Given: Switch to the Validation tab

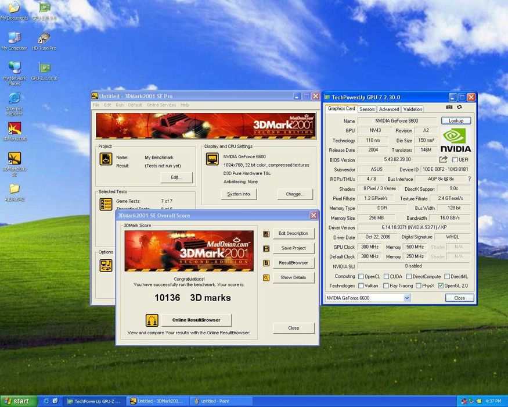Looking at the screenshot, I should tap(412, 109).
